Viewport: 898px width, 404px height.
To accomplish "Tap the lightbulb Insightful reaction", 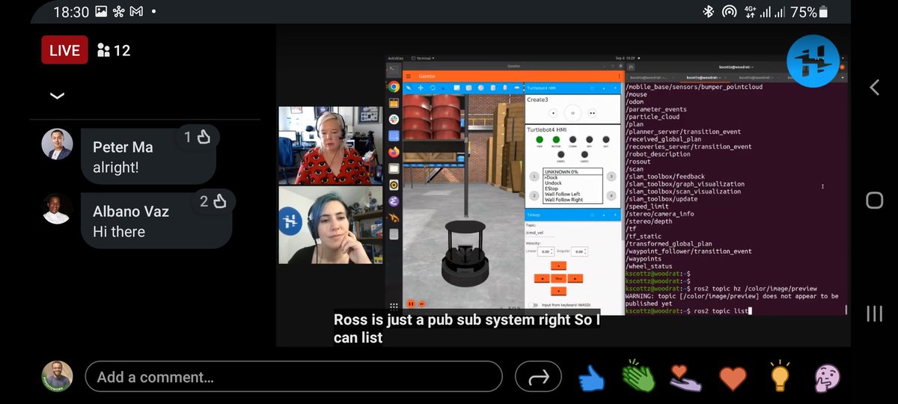I will pos(780,377).
